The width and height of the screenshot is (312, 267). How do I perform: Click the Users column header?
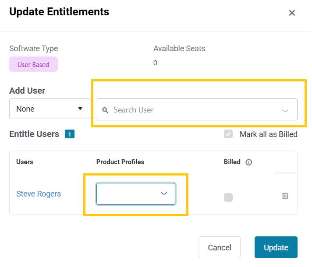click(x=25, y=162)
